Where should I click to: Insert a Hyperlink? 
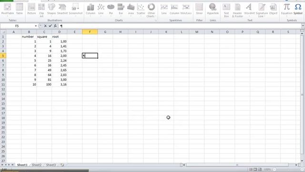pyautogui.click(x=213, y=10)
